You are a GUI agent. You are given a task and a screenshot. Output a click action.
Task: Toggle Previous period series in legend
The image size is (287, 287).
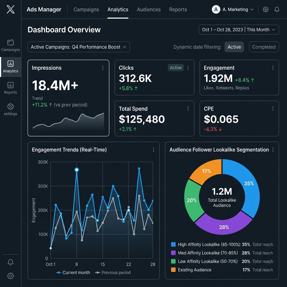(x=113, y=272)
